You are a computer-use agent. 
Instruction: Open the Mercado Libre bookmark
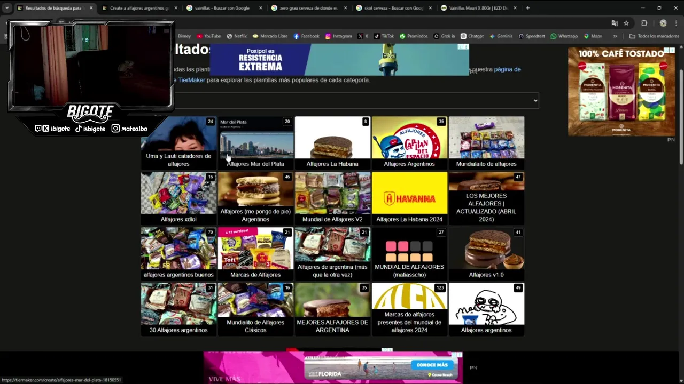tap(270, 36)
